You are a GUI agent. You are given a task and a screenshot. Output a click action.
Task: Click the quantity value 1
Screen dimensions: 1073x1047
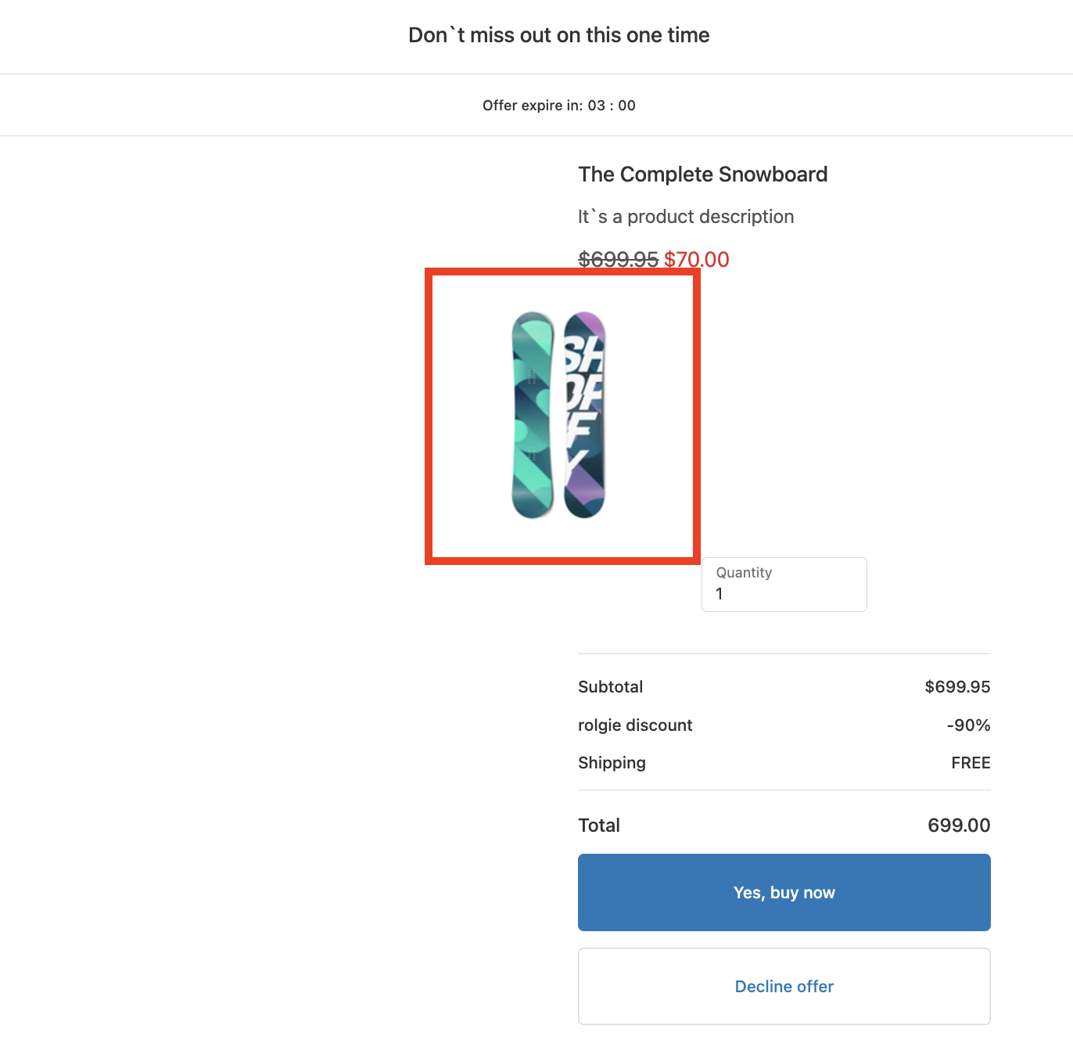pos(720,594)
